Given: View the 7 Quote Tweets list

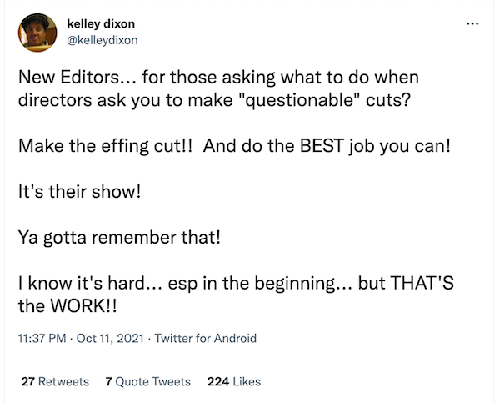Looking at the screenshot, I should coord(148,381).
